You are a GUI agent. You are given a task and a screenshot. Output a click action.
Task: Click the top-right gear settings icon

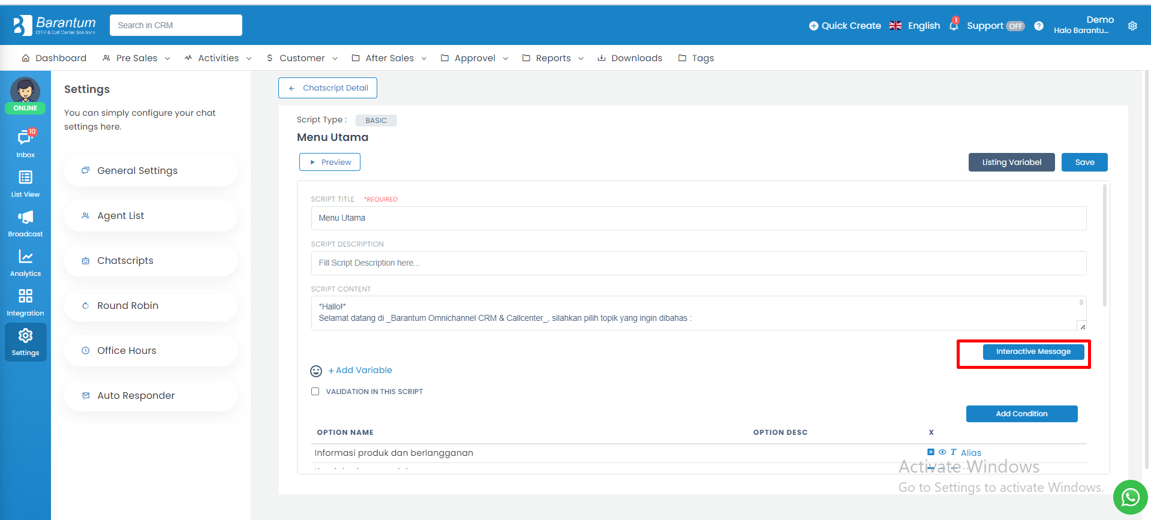coord(1132,26)
